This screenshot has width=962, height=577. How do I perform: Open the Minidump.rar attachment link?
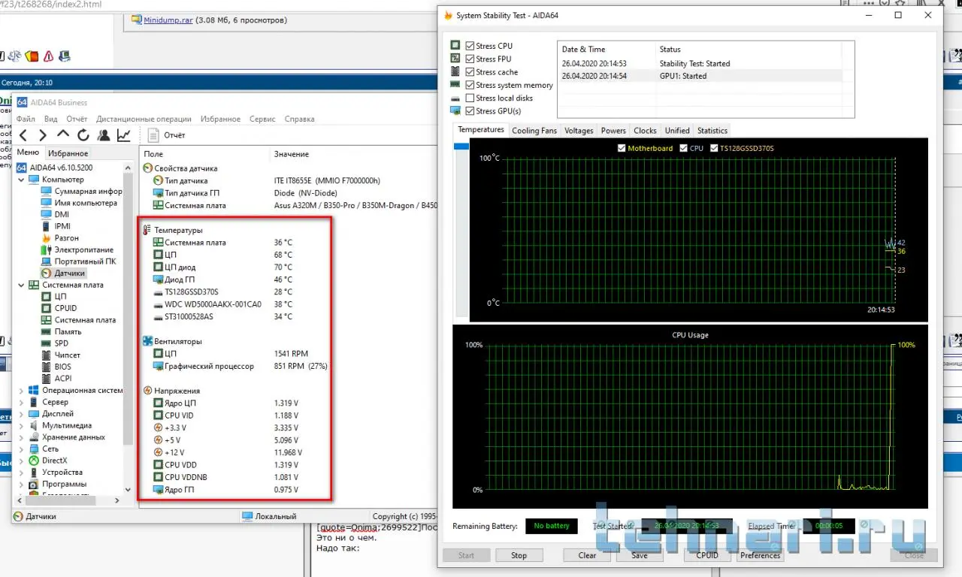168,20
